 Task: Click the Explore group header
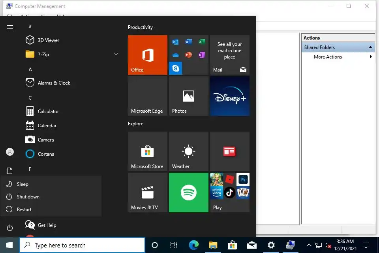(x=135, y=124)
